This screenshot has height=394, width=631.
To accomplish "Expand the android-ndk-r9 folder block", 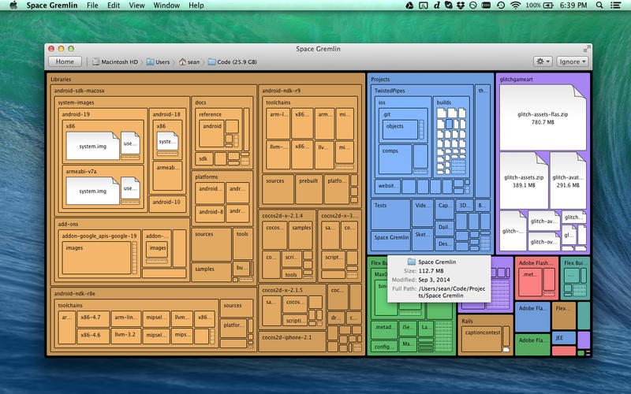I will pyautogui.click(x=282, y=91).
